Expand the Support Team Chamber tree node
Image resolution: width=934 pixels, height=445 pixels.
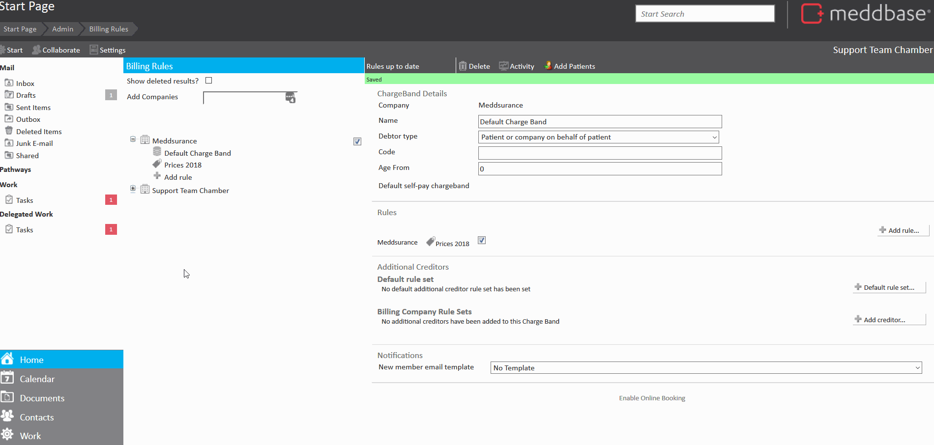pos(133,189)
